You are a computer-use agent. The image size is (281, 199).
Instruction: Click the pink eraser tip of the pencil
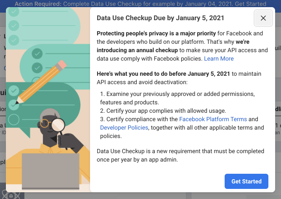point(61,65)
